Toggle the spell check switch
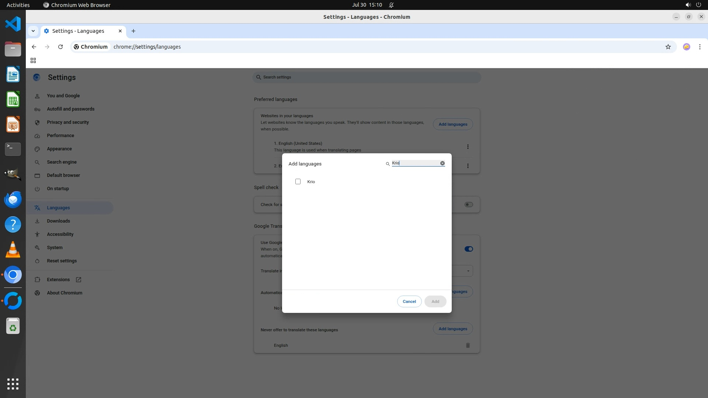Image resolution: width=708 pixels, height=398 pixels. 468,205
